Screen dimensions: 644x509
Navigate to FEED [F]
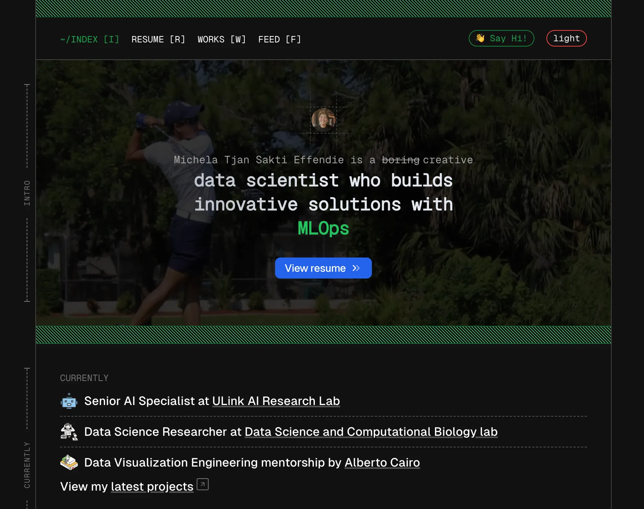tap(279, 39)
